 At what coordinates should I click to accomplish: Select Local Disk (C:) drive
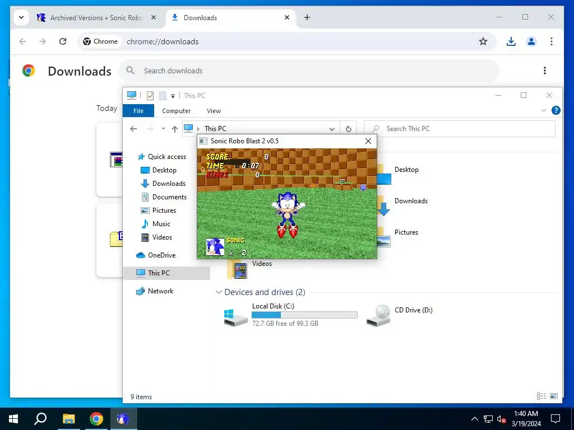[x=291, y=315]
